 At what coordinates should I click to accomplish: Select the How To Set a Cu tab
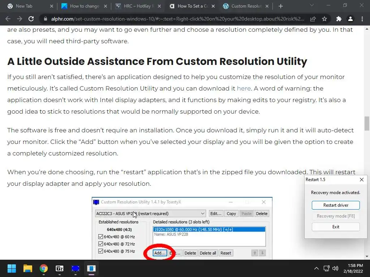click(x=192, y=6)
